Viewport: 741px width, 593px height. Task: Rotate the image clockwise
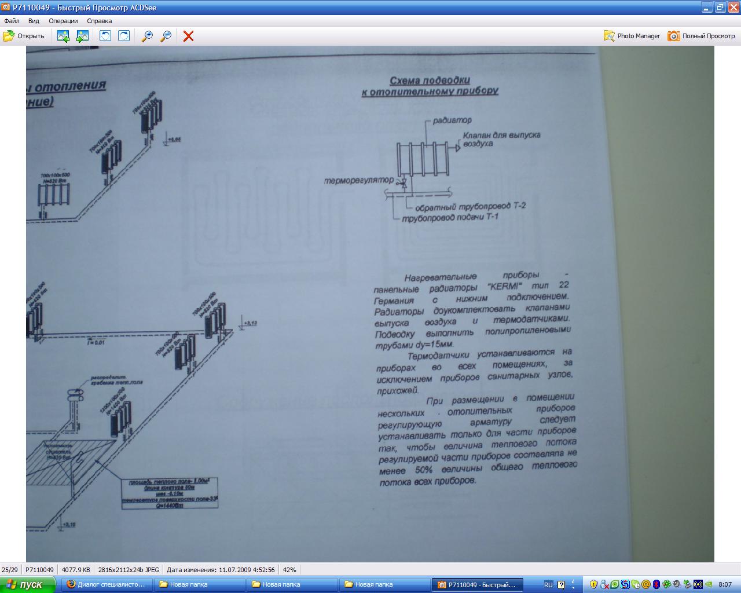click(x=124, y=36)
